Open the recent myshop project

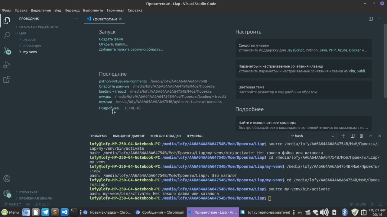106,102
